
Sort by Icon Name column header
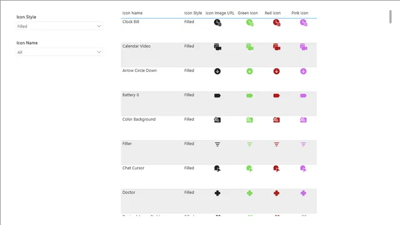pyautogui.click(x=132, y=13)
